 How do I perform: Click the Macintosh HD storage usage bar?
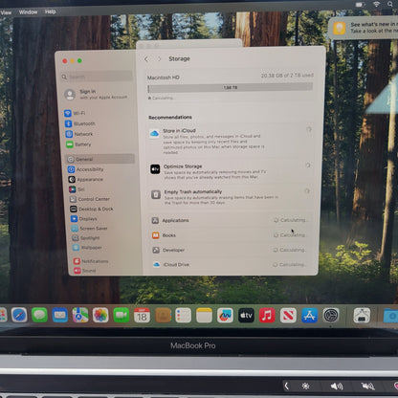coord(230,87)
